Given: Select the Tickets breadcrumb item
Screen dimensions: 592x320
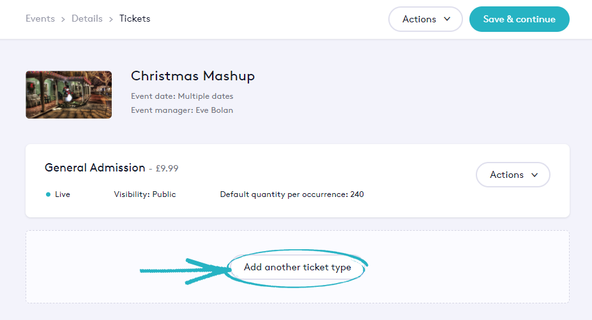Looking at the screenshot, I should tap(135, 18).
